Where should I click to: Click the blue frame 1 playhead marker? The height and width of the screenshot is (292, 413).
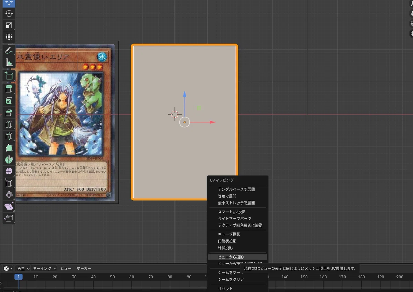(19, 277)
